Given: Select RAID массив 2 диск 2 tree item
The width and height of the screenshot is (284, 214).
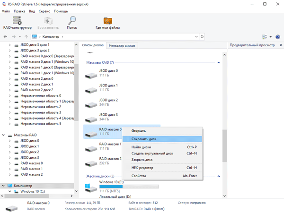Looking at the screenshot, I should [37, 90].
